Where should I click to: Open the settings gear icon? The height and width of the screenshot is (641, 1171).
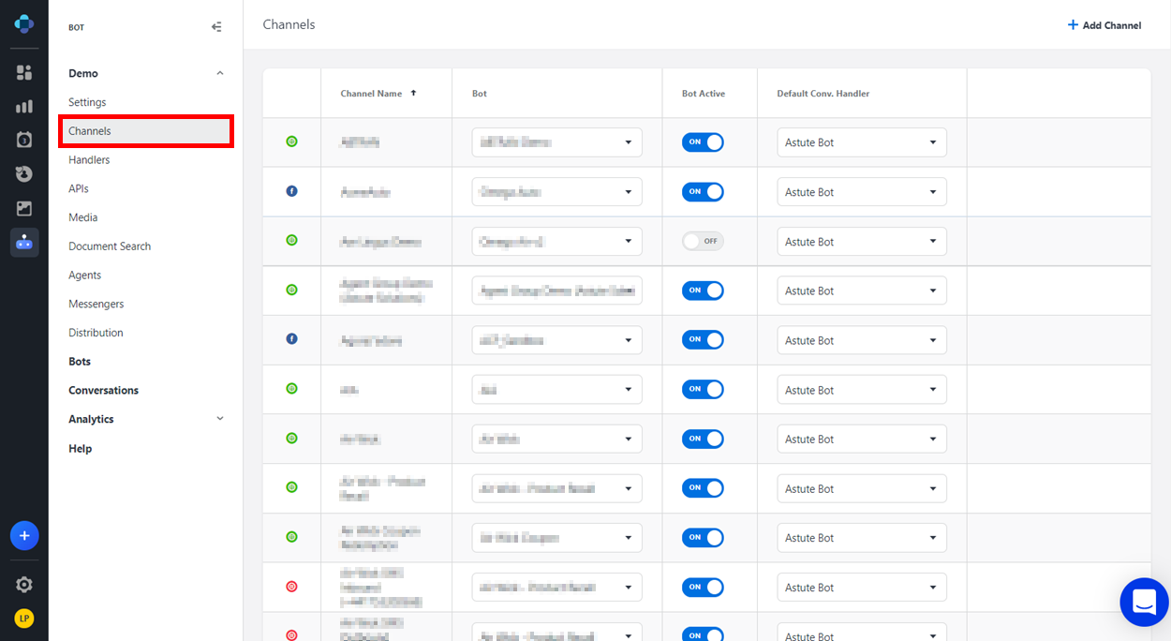24,585
